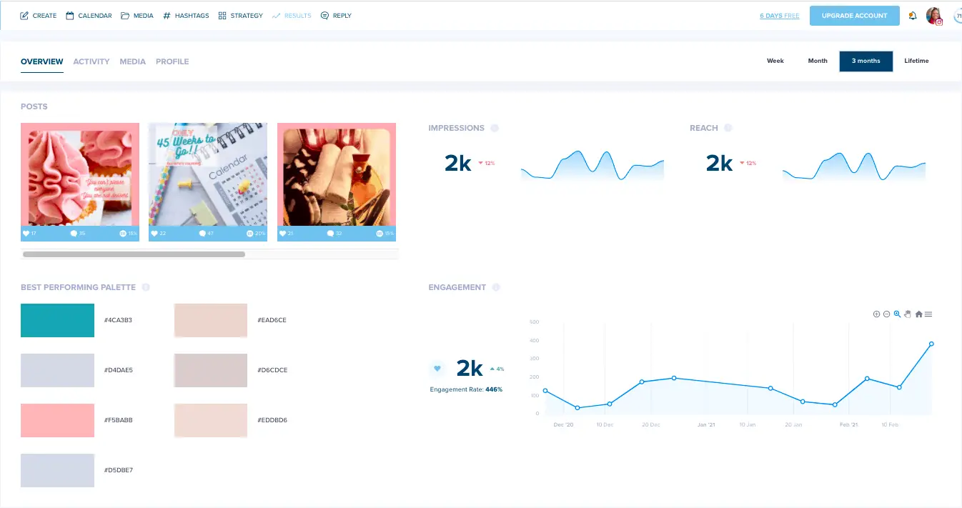Click the '#4CA3B3' hex code label

point(118,320)
